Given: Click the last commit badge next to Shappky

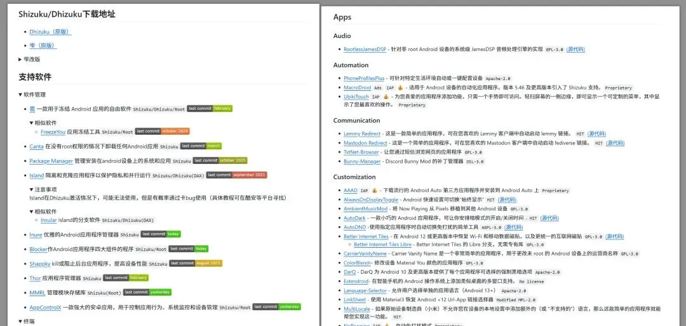Looking at the screenshot, I should [196, 264].
